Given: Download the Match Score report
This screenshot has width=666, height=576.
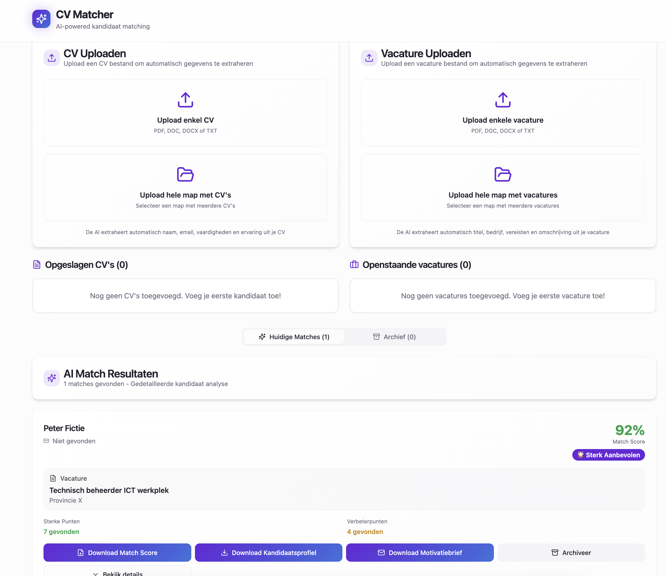Looking at the screenshot, I should point(117,553).
